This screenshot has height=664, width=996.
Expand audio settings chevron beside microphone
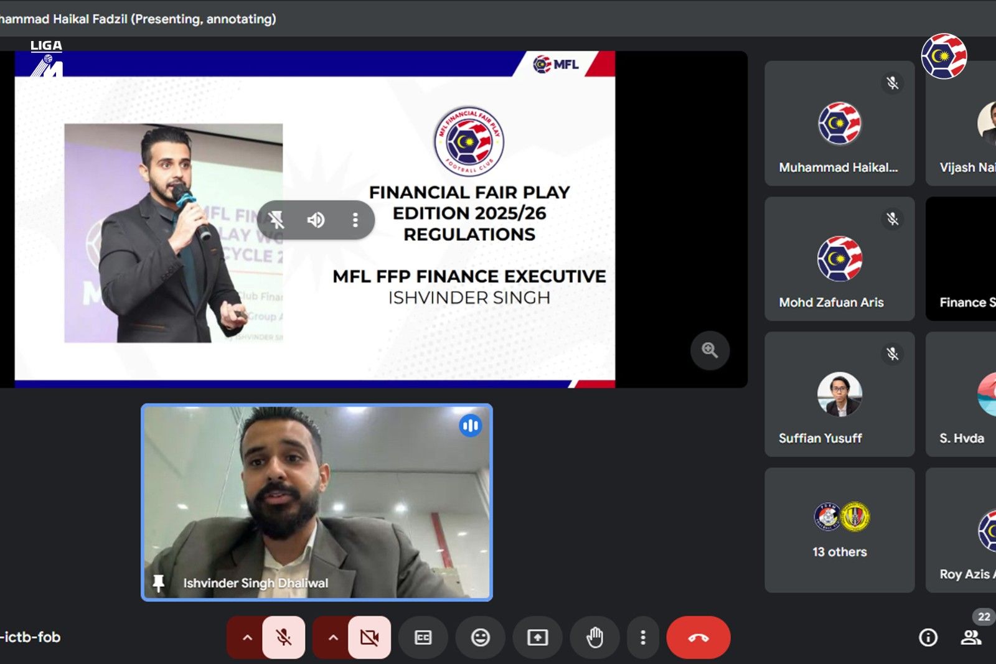click(247, 637)
